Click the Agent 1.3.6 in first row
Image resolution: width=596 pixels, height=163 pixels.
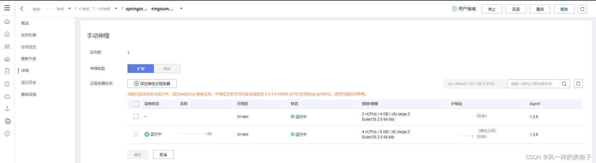(534, 117)
